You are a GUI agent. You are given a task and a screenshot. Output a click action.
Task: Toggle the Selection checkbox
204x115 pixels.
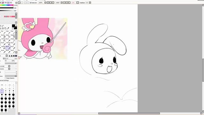[31, 3]
